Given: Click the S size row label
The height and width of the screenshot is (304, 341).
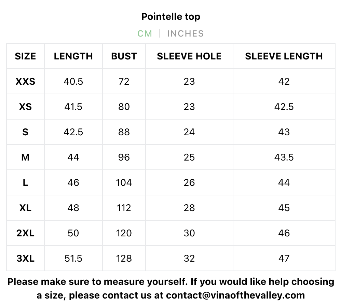Looking at the screenshot, I should (25, 132).
